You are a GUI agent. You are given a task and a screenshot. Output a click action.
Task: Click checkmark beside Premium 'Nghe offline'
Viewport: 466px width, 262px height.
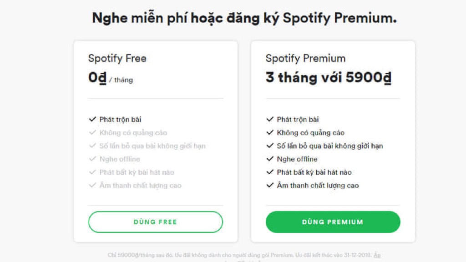tap(270, 159)
